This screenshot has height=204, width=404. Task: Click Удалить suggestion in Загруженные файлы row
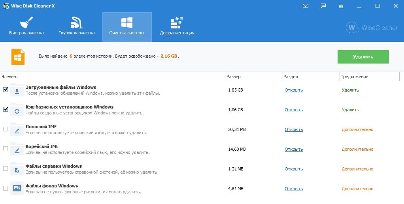point(350,90)
